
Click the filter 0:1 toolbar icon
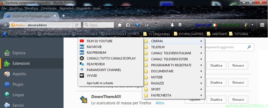point(159,25)
